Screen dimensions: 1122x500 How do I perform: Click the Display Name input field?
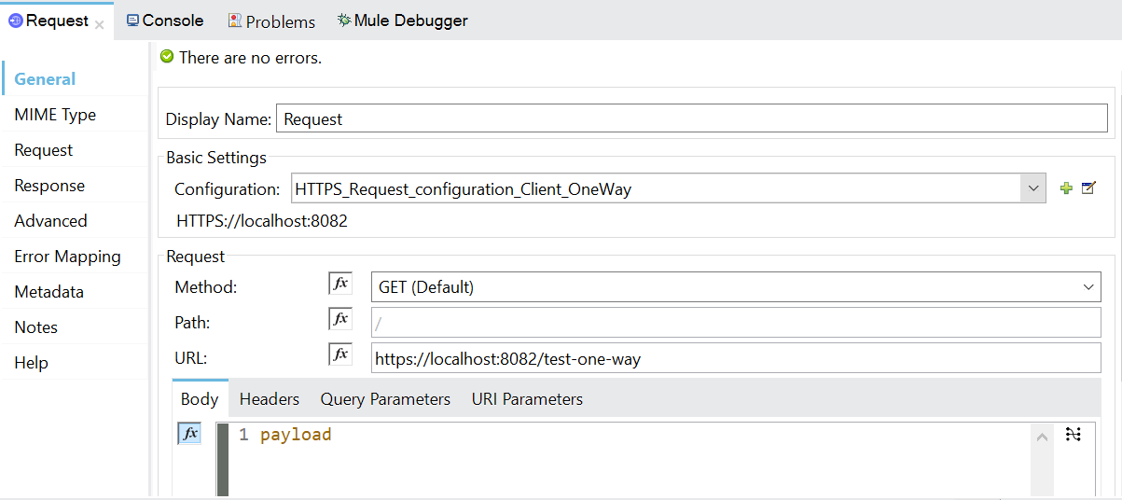tap(691, 119)
